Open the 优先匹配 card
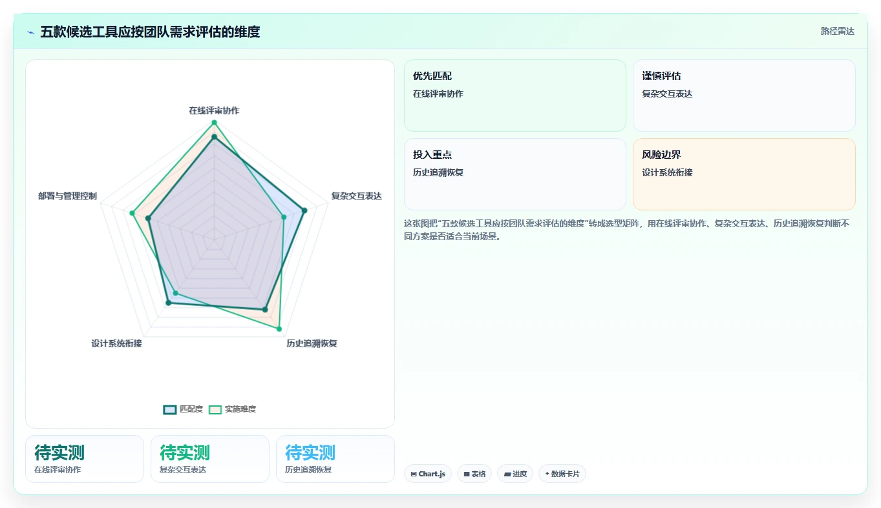The width and height of the screenshot is (881, 508). pyautogui.click(x=515, y=96)
